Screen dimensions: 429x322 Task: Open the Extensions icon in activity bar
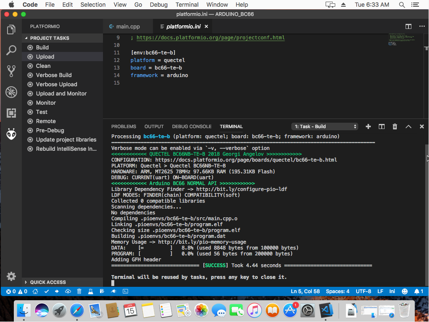pos(11,113)
